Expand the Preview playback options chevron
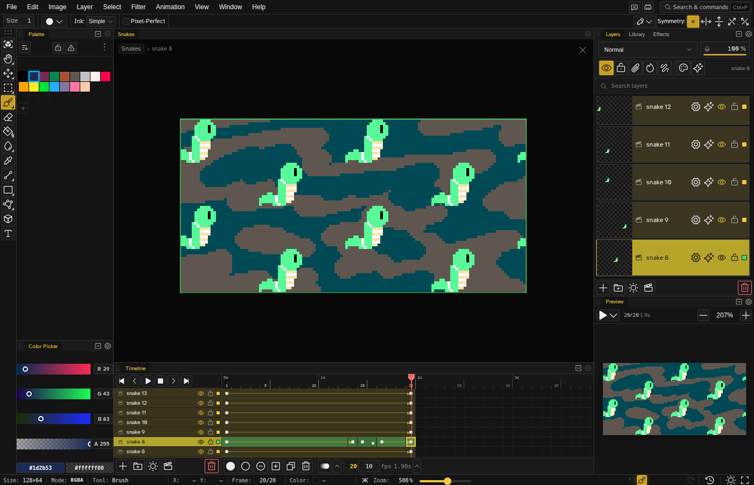 [613, 315]
